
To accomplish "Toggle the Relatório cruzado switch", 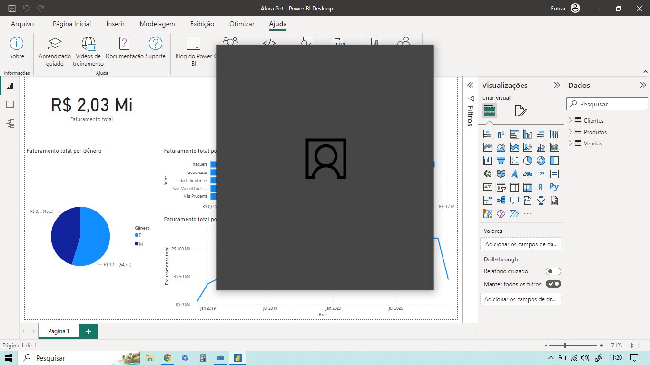I will [x=553, y=271].
